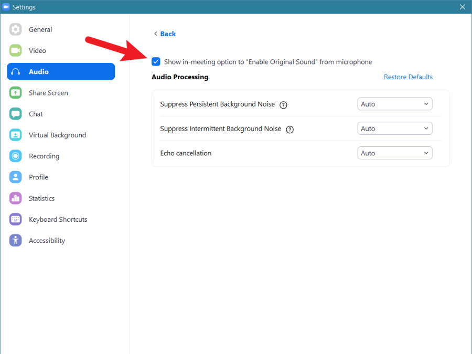Click help icon beside Suppress Intermittent Background Noise
The height and width of the screenshot is (354, 472).
point(289,129)
